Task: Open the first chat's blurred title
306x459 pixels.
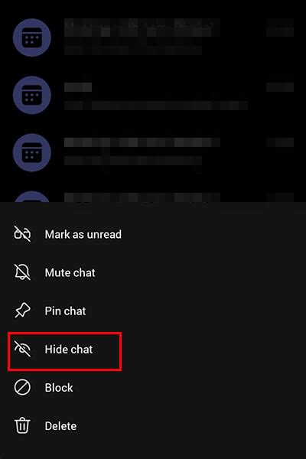Action: pyautogui.click(x=142, y=28)
